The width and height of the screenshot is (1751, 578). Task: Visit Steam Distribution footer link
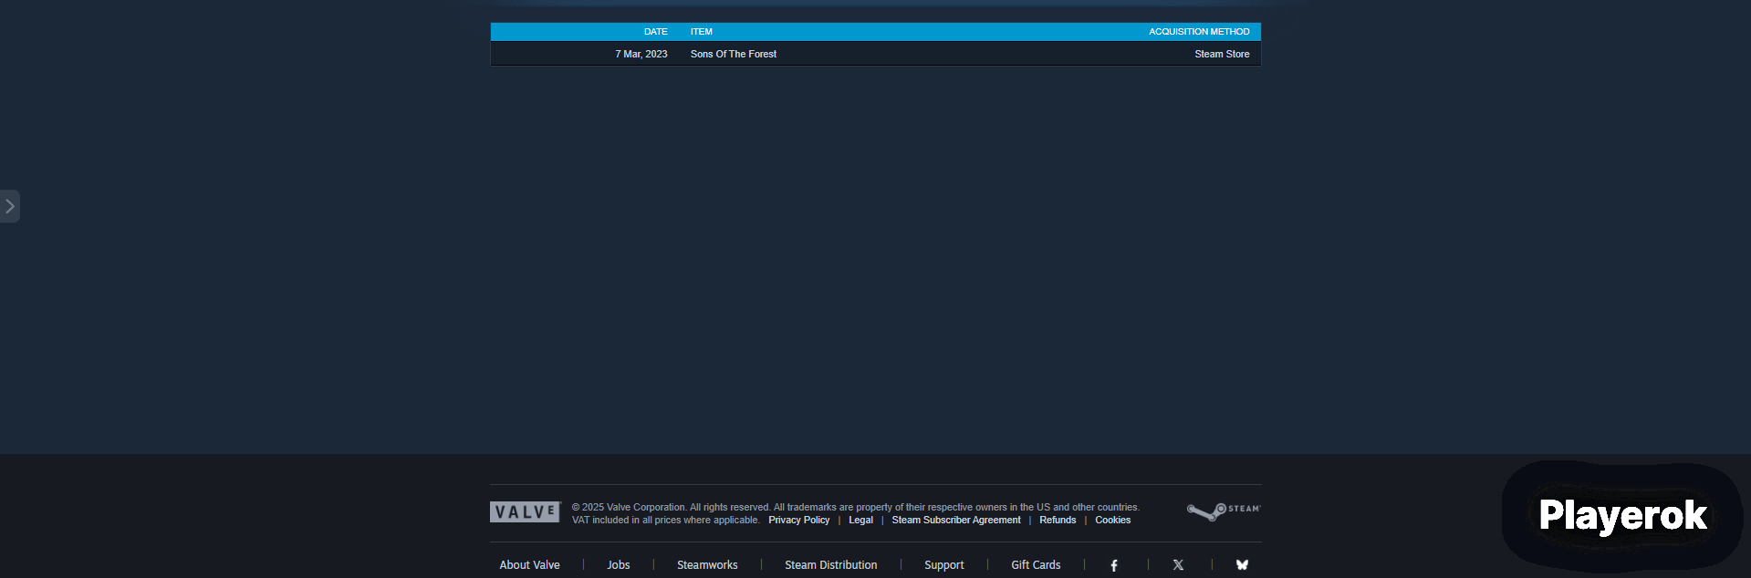pyautogui.click(x=830, y=565)
